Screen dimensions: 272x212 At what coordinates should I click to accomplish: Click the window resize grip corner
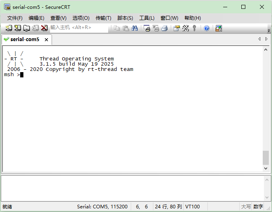tap(269, 208)
